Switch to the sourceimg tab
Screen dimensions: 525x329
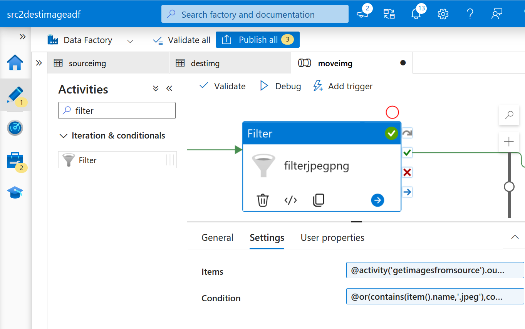pyautogui.click(x=108, y=63)
